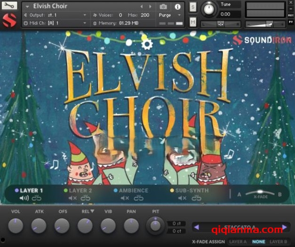Click the link icon under Ambience
The image size is (295, 247).
coord(139,198)
